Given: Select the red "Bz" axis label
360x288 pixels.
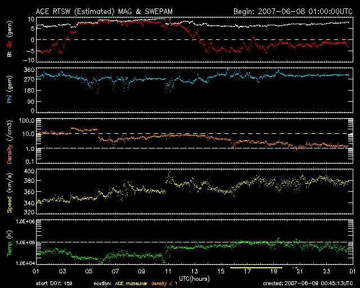Looking at the screenshot, I should point(10,44).
